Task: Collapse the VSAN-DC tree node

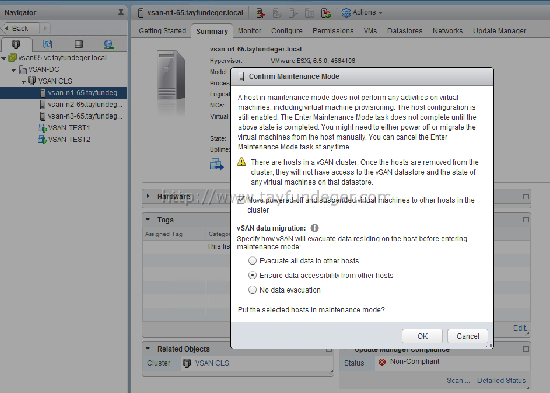Action: [x=13, y=70]
